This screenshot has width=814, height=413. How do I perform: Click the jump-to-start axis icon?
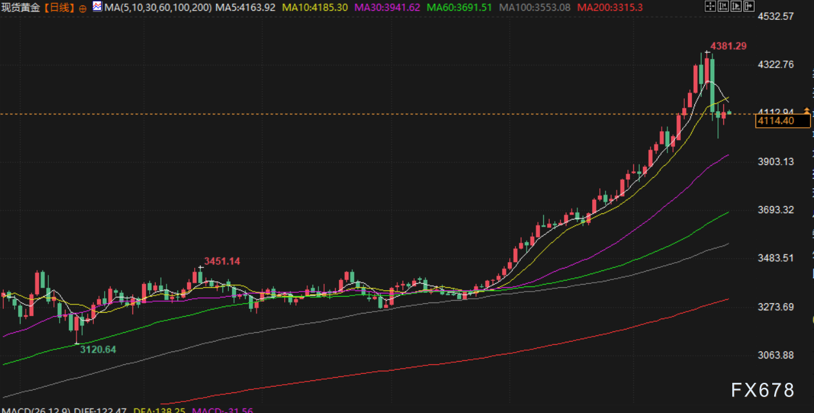[x=722, y=6]
